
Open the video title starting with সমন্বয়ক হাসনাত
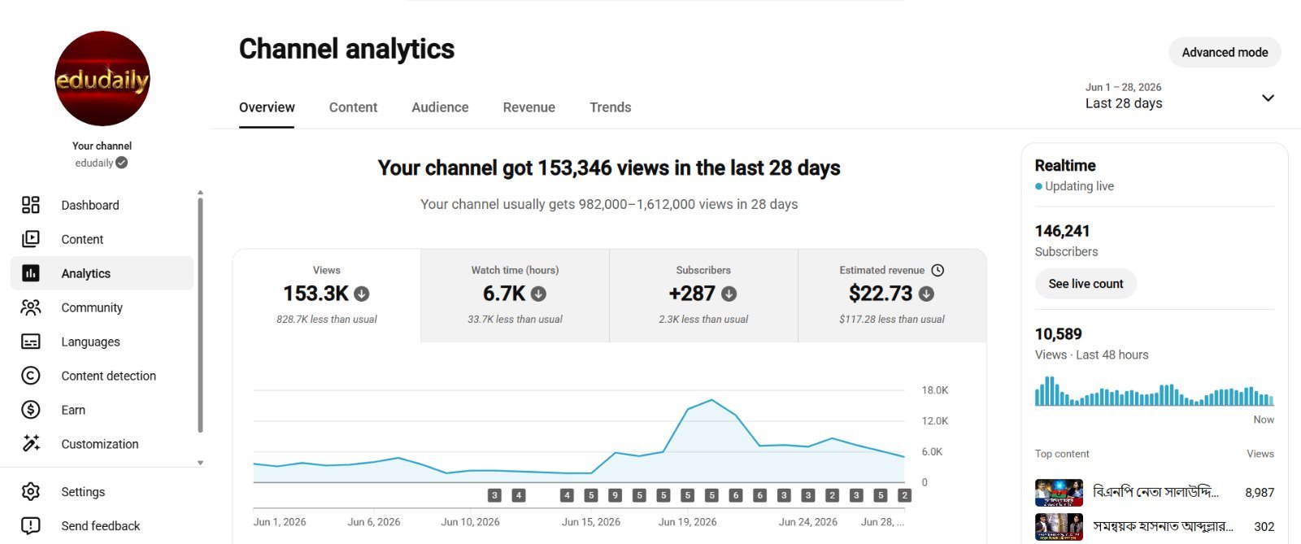tap(1163, 527)
